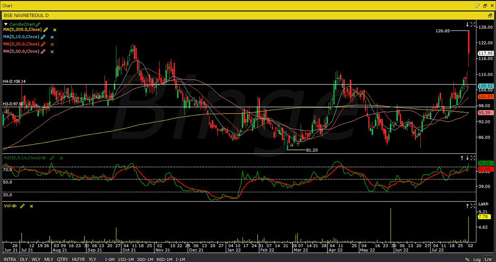Maximize the price chart pane
The image size is (496, 262).
click(473, 24)
